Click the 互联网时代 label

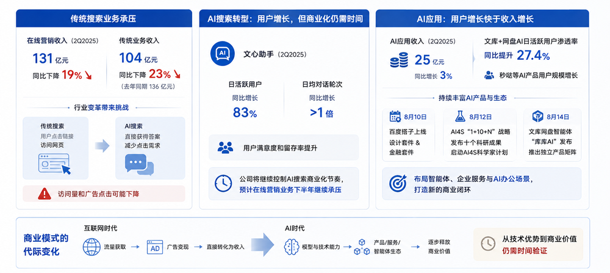(x=100, y=228)
